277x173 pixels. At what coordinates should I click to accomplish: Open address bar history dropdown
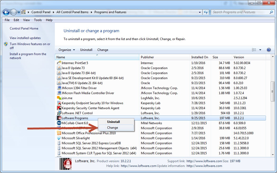200,12
